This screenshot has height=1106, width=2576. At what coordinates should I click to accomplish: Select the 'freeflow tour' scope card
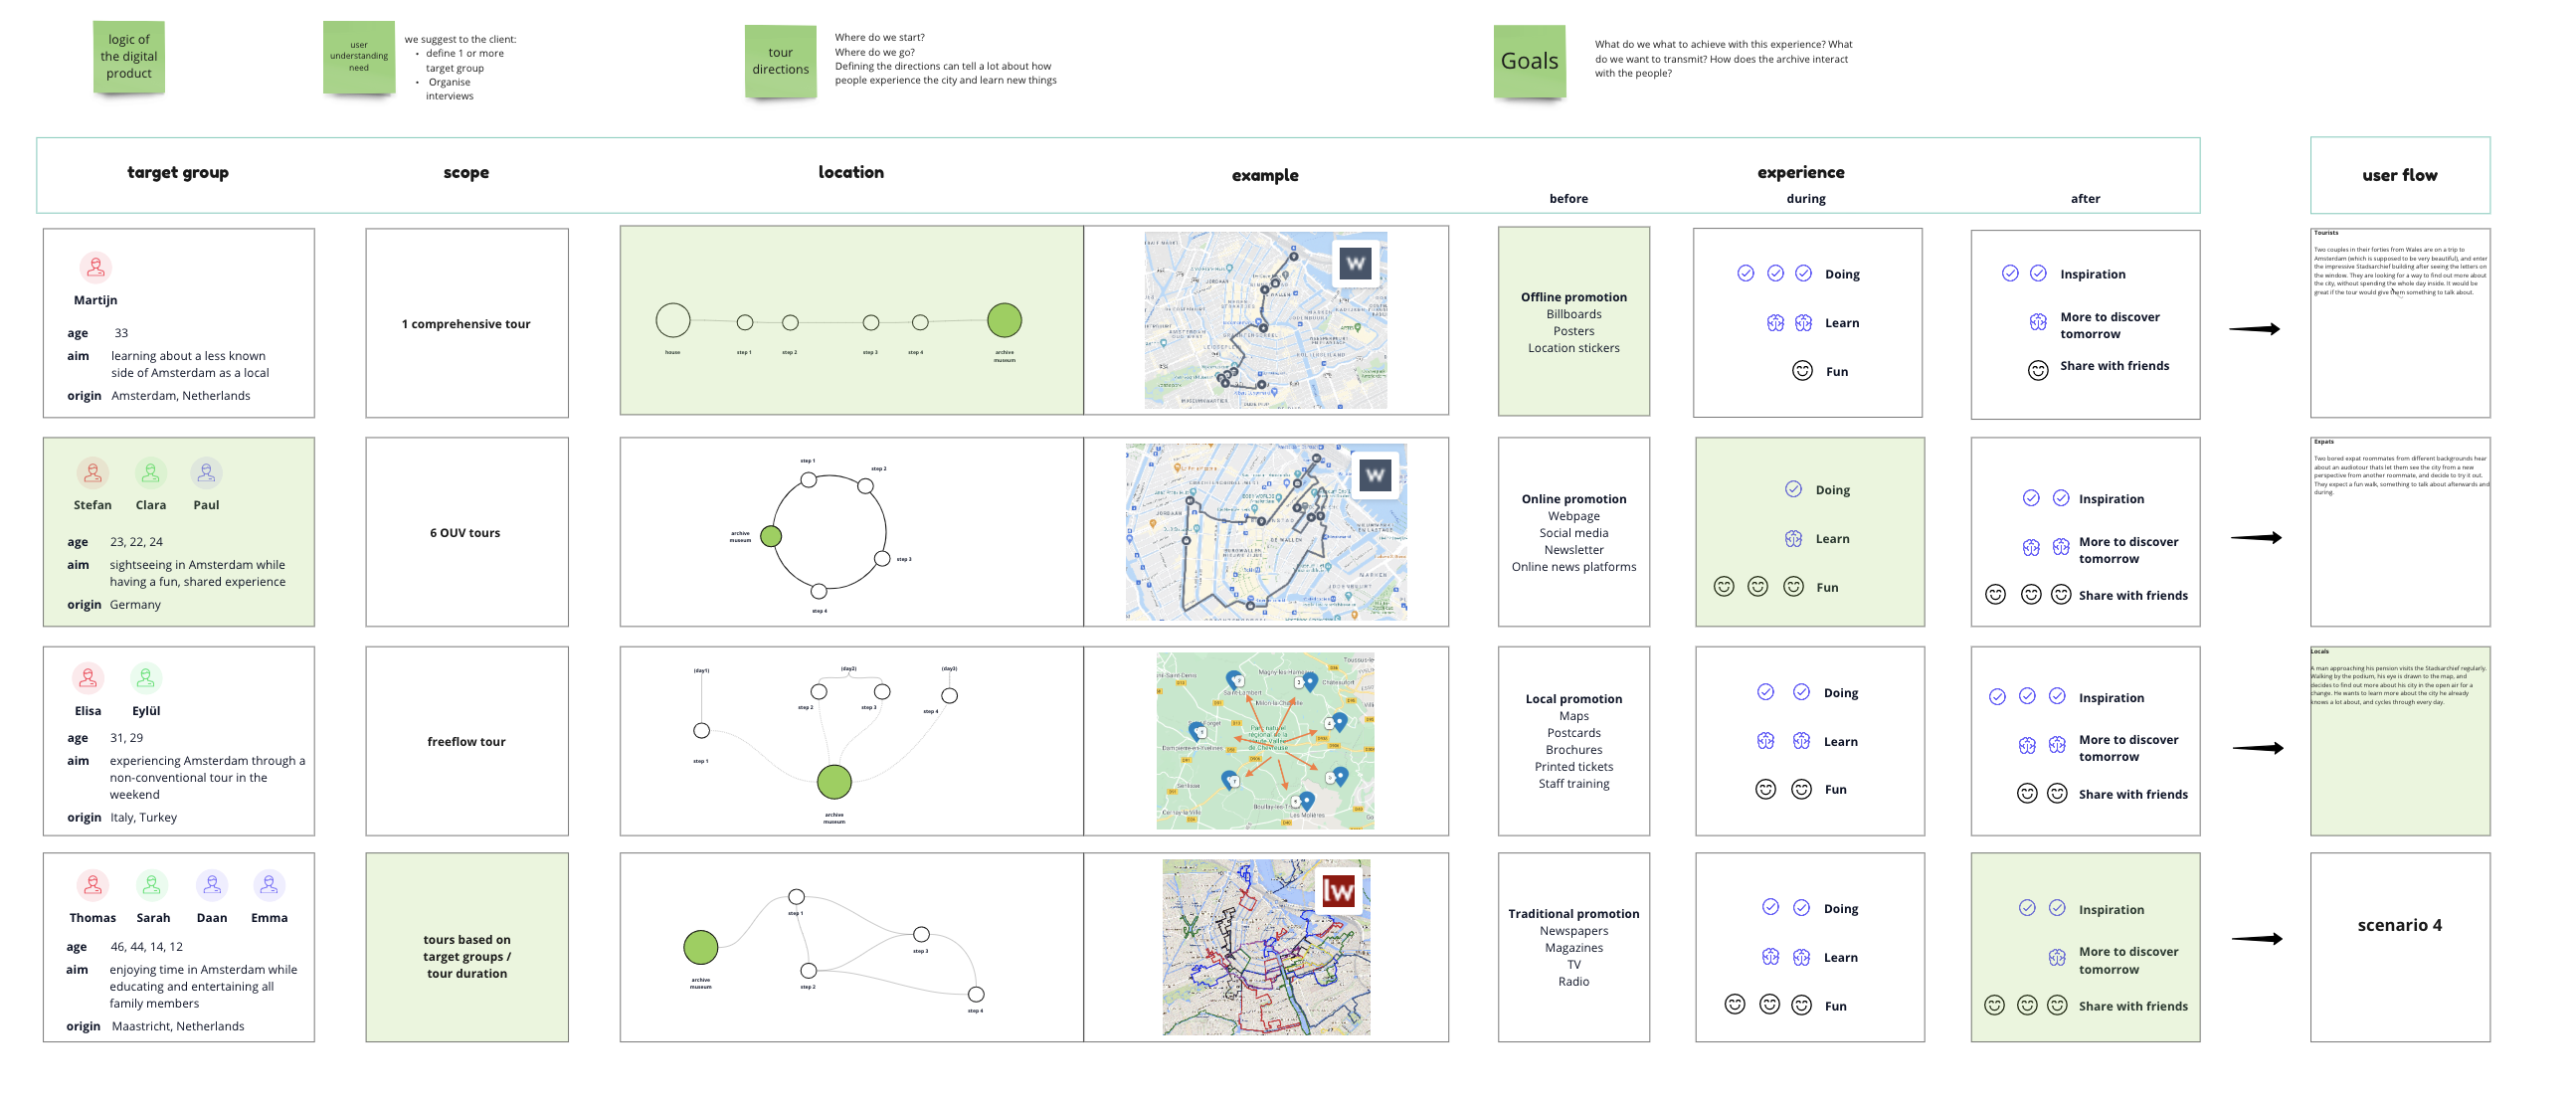pyautogui.click(x=466, y=741)
